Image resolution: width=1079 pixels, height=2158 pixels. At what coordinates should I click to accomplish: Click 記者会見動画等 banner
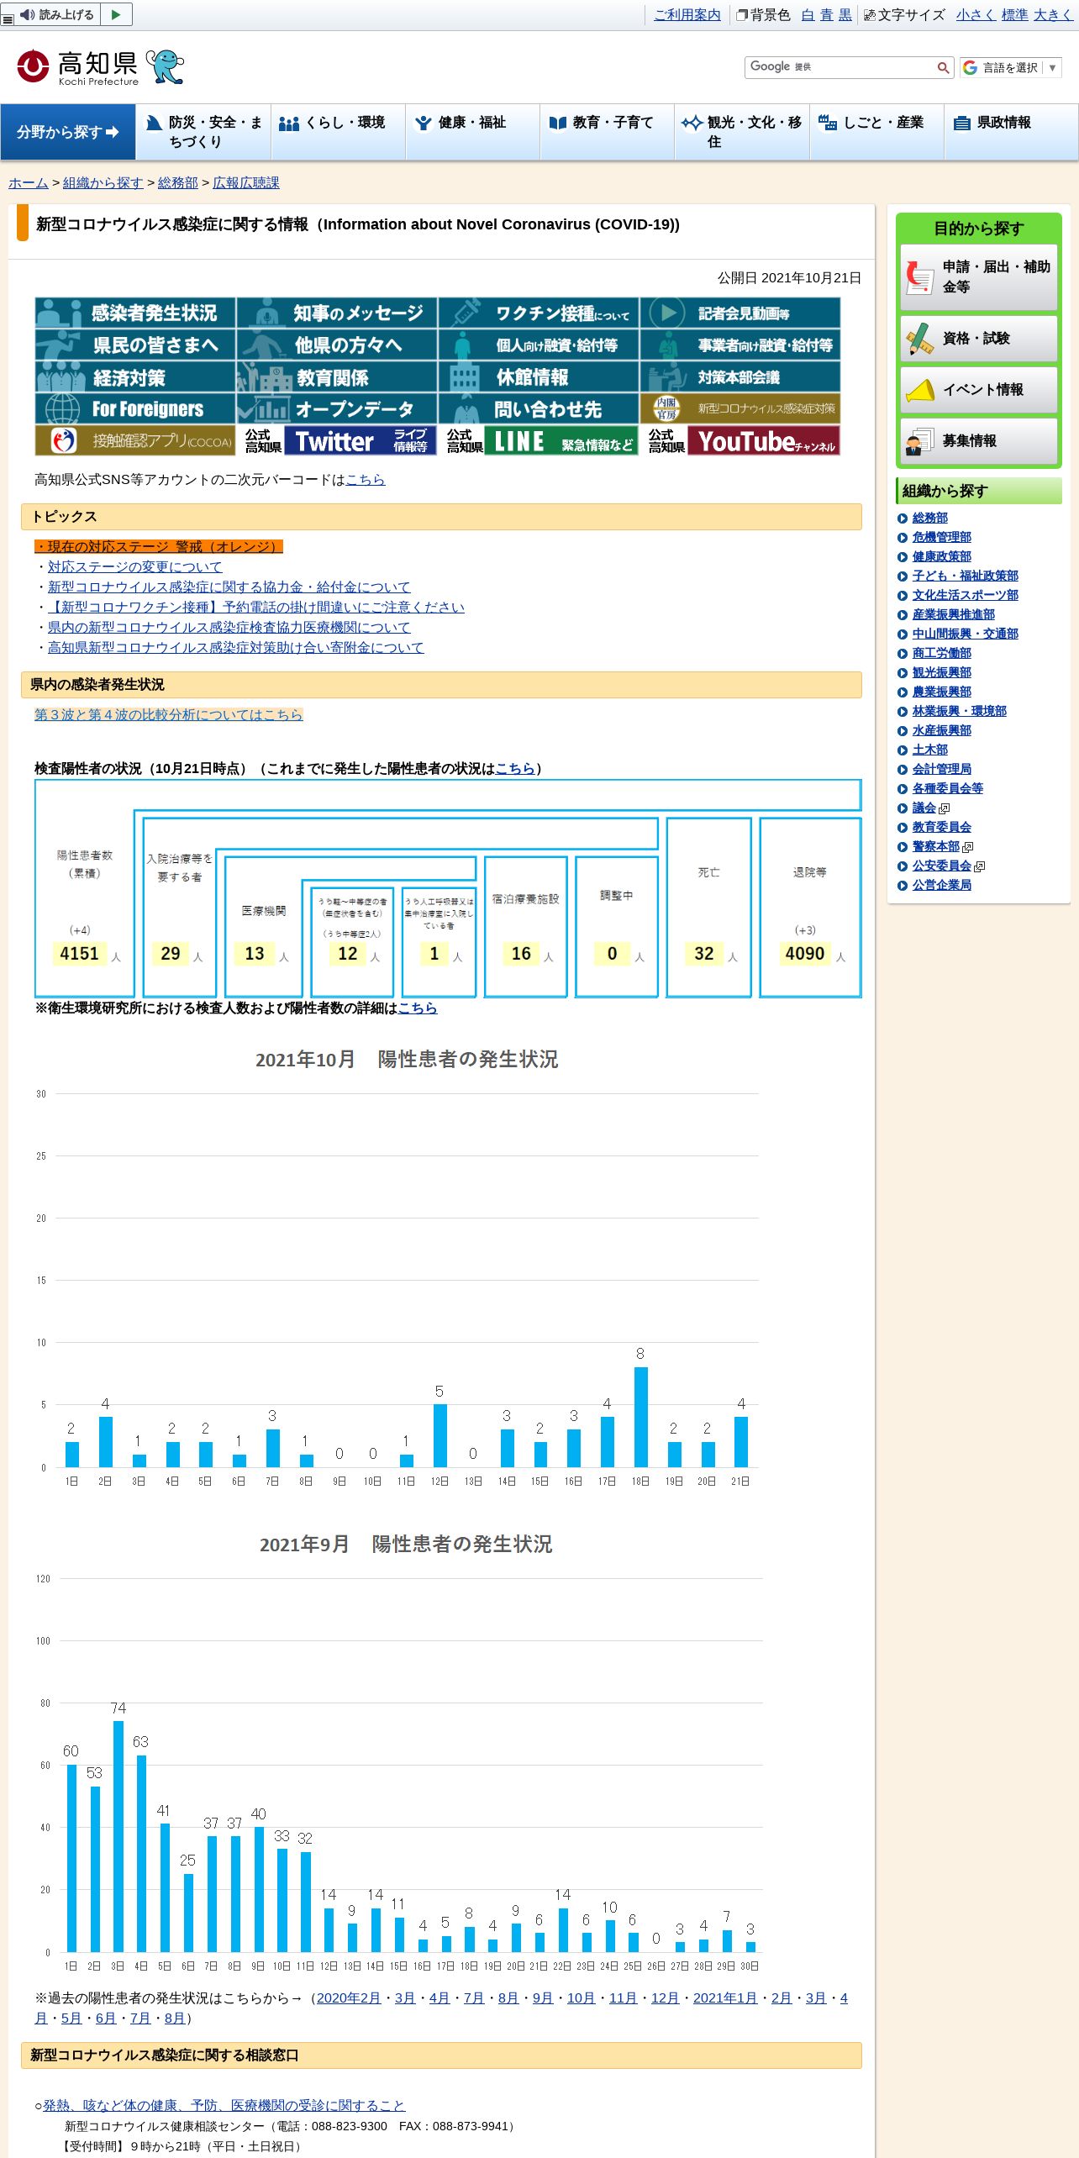(740, 313)
